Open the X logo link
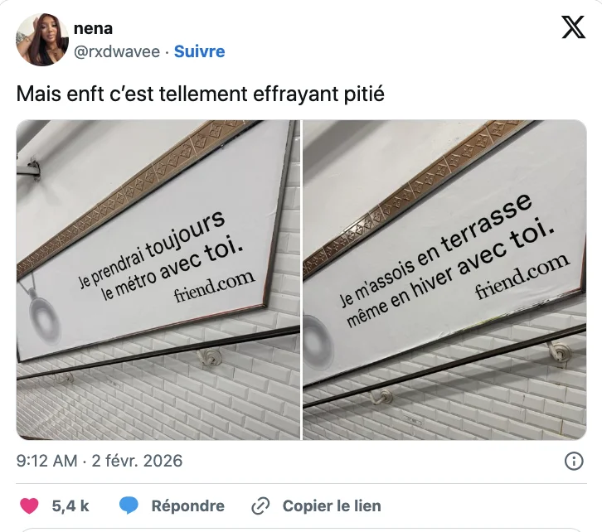 (x=573, y=27)
